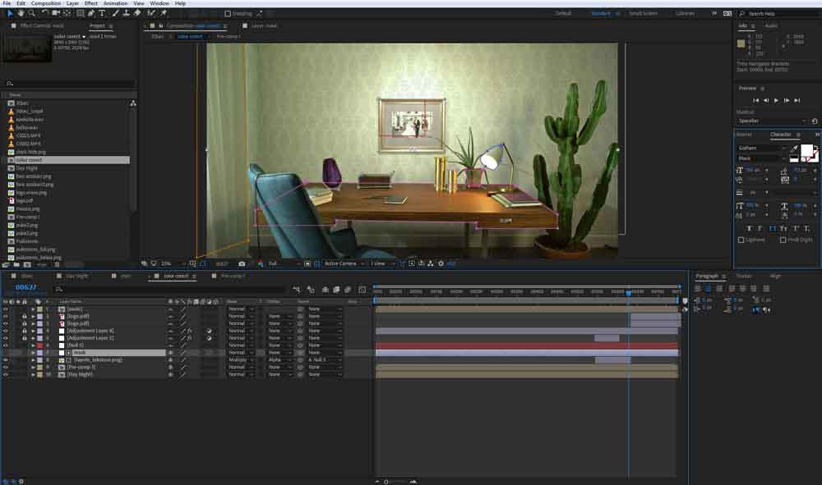This screenshot has height=485, width=822.
Task: Select the Brush tool
Action: [115, 13]
